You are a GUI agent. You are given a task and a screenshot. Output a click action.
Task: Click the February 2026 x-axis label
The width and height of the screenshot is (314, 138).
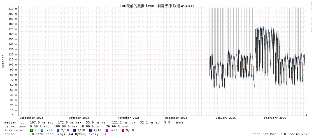pyautogui.click(x=275, y=118)
